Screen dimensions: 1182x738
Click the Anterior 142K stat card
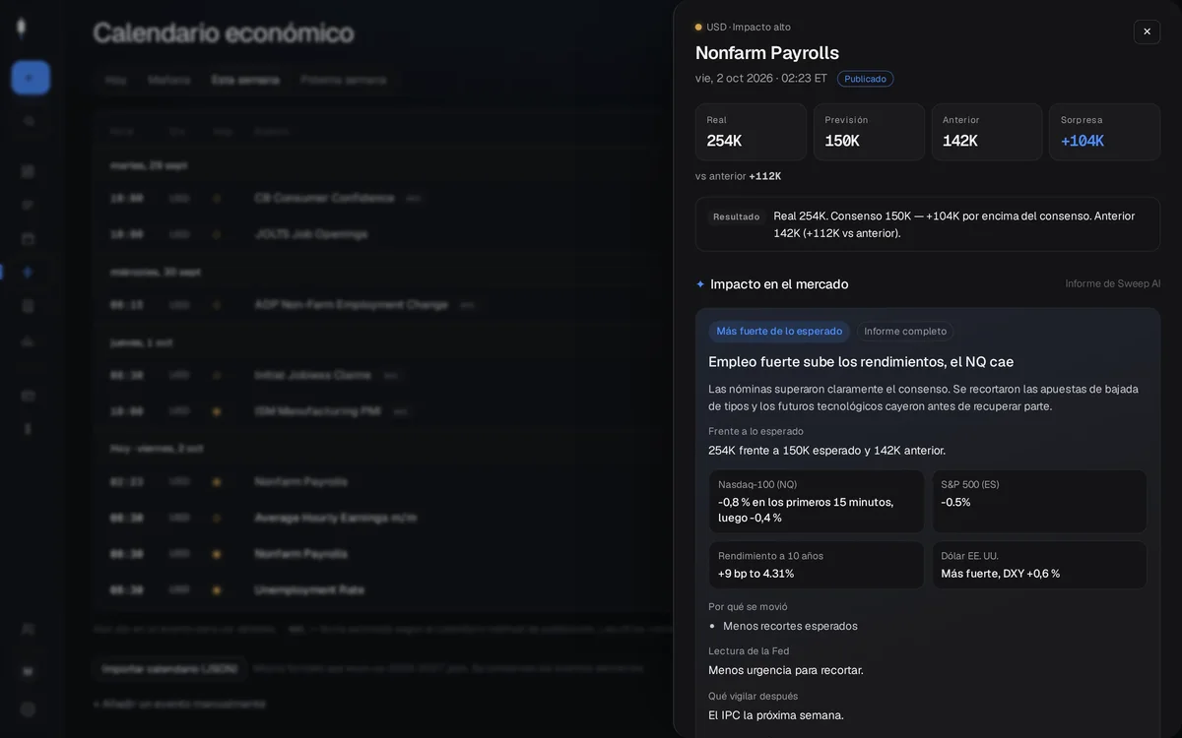click(987, 132)
